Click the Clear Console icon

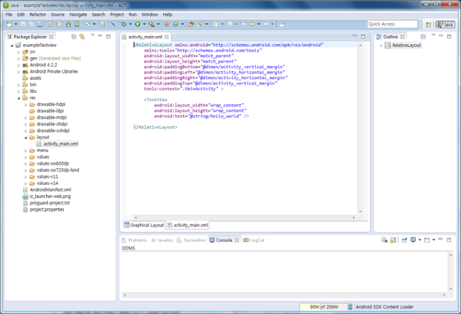coord(384,240)
